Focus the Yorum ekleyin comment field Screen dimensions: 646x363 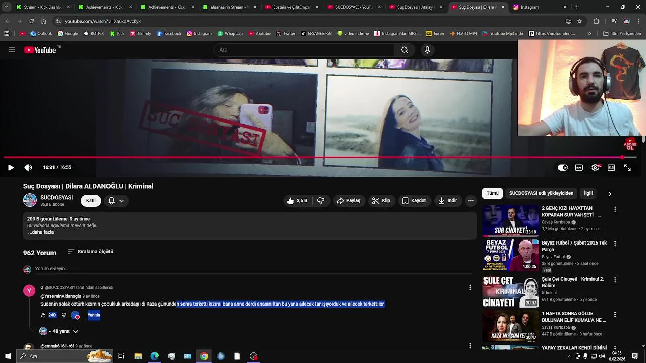click(252, 269)
